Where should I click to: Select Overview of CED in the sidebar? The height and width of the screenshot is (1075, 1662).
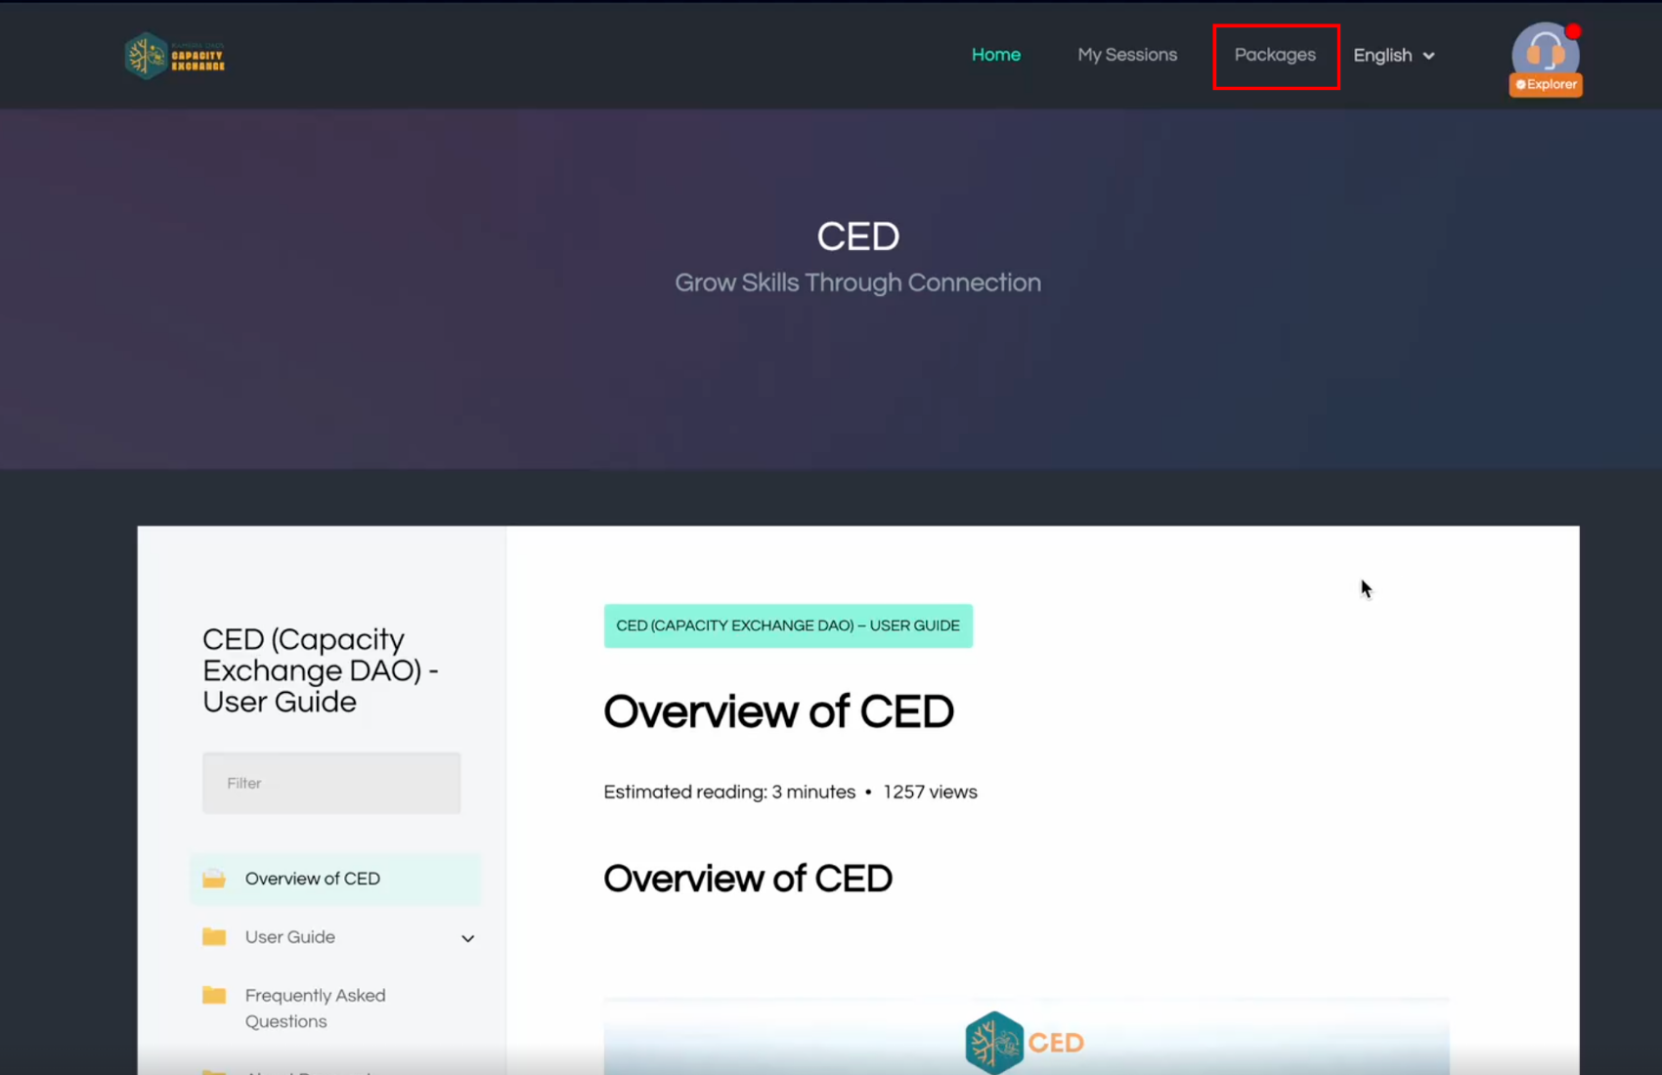click(x=312, y=879)
